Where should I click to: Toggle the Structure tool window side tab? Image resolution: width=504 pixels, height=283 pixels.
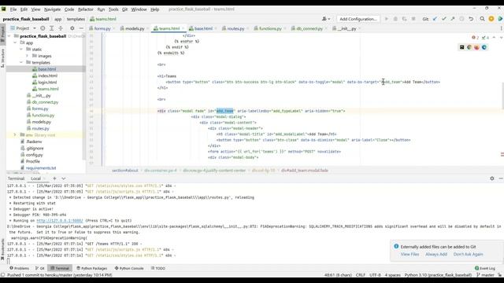click(2, 57)
